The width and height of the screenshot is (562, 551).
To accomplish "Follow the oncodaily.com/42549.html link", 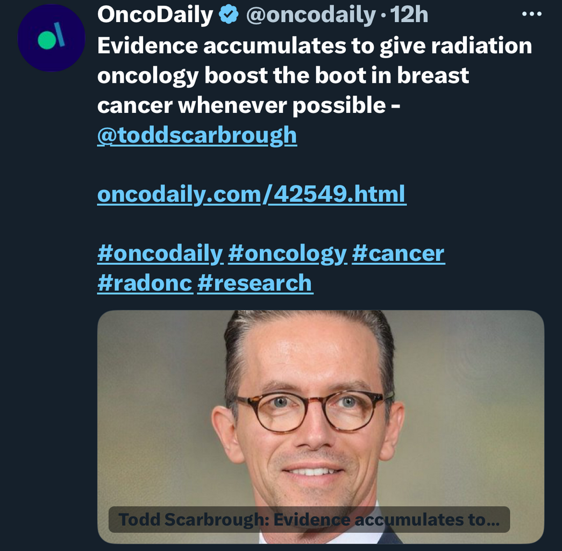I will (x=252, y=194).
